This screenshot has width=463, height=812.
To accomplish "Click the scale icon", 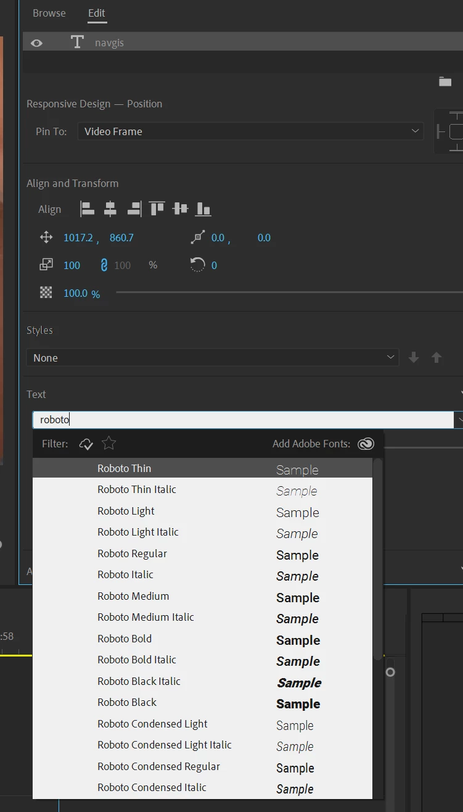I will [46, 265].
